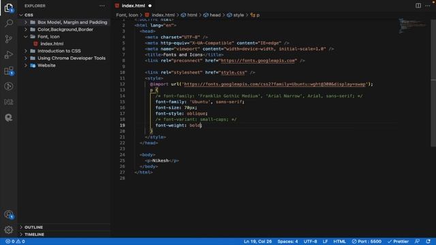This screenshot has height=245, width=436.
Task: Click line number 19 in gutter
Action: click(123, 125)
